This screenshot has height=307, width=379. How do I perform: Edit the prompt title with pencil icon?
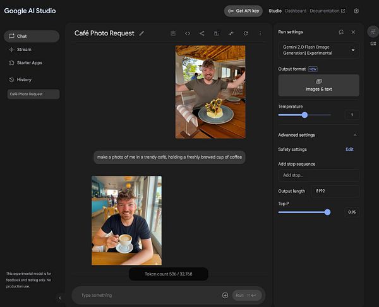click(141, 33)
